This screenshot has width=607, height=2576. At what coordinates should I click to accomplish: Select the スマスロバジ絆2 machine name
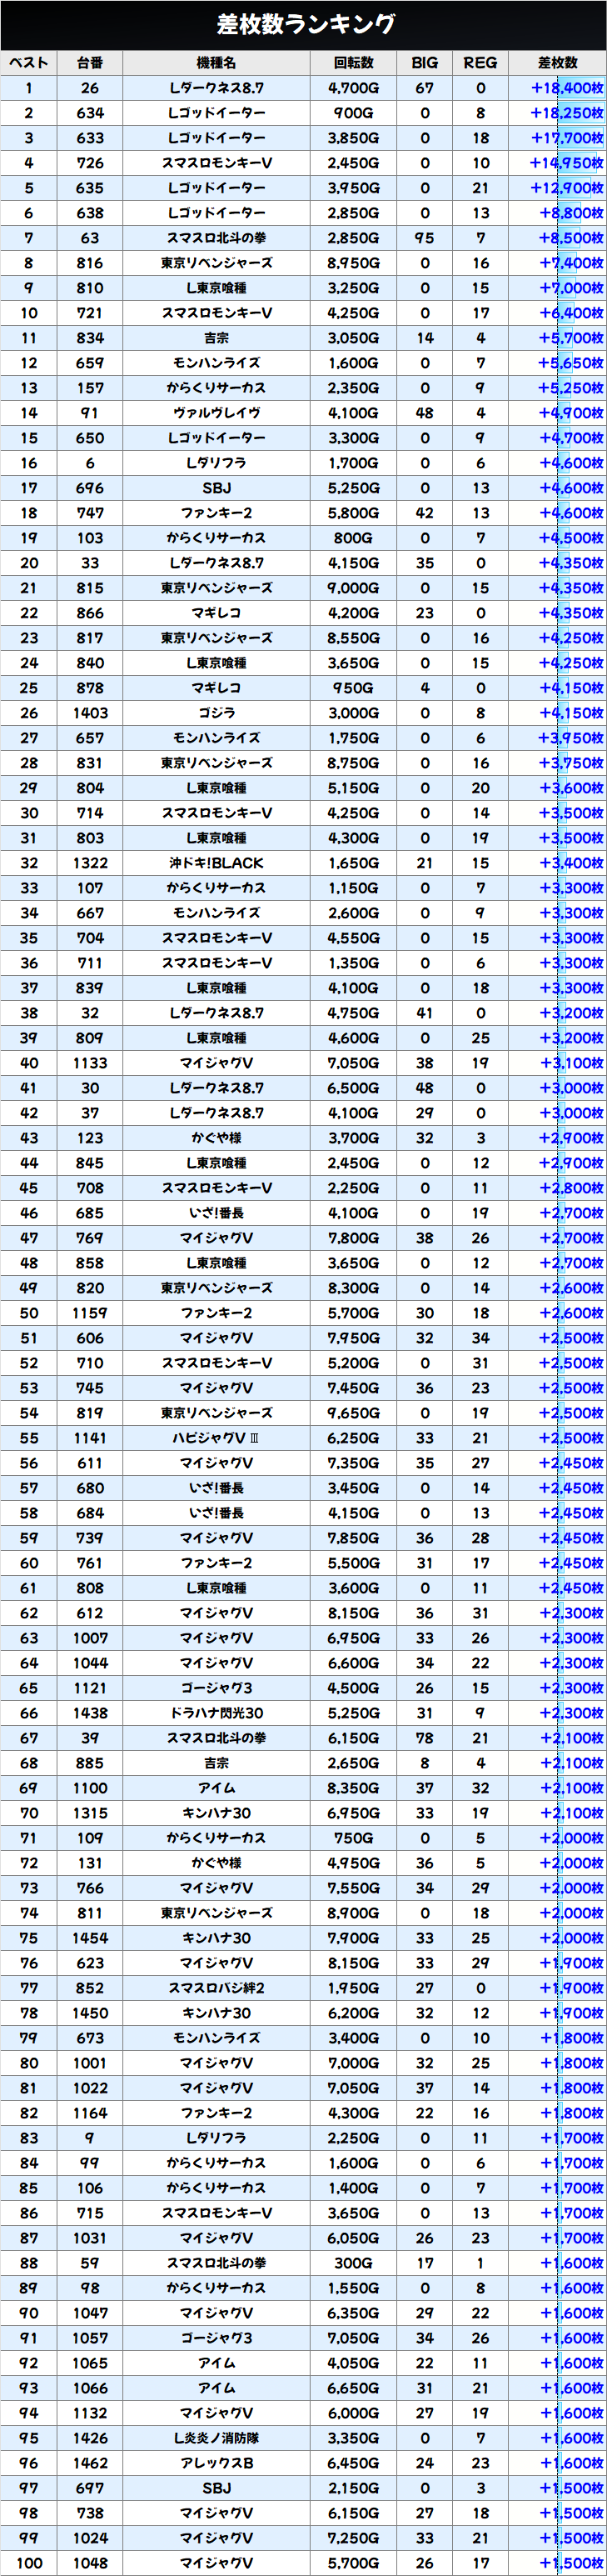tap(216, 1988)
